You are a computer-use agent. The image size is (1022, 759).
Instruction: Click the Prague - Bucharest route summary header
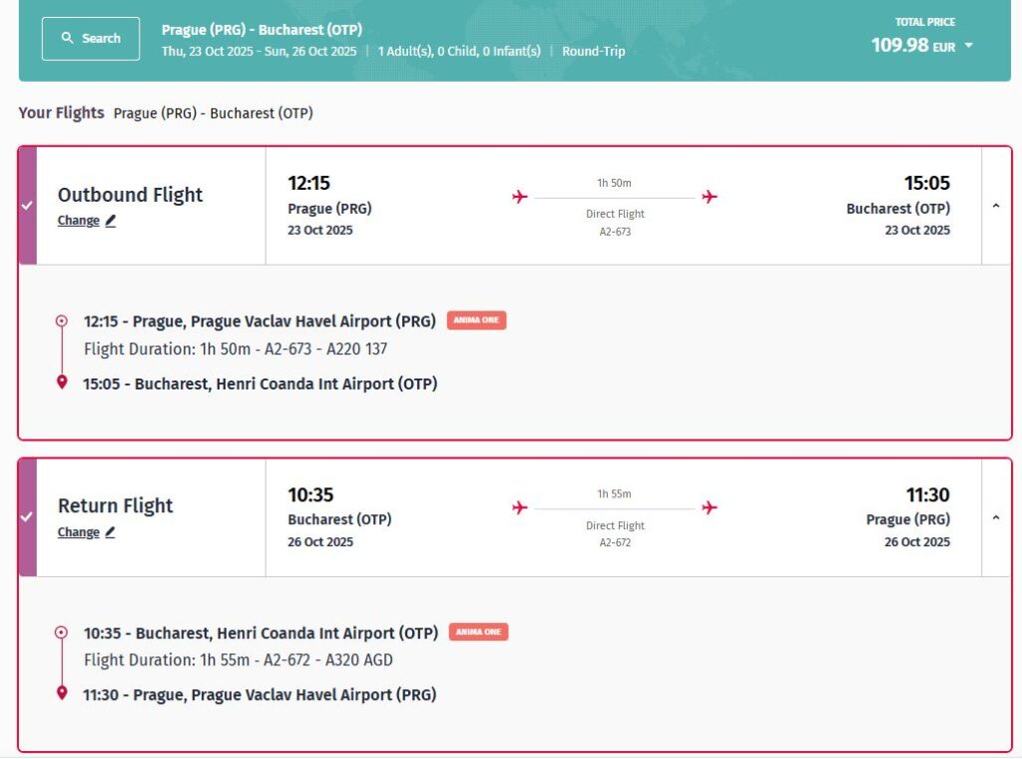click(261, 30)
